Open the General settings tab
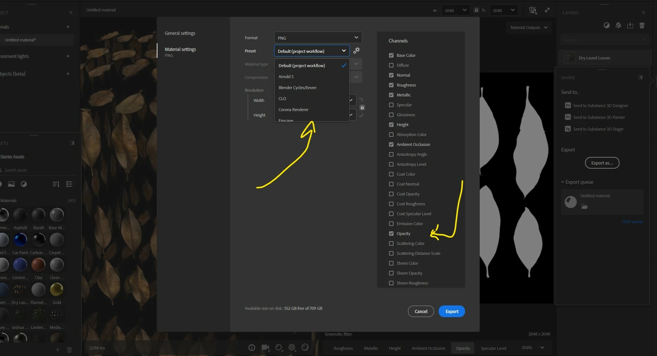 [180, 33]
